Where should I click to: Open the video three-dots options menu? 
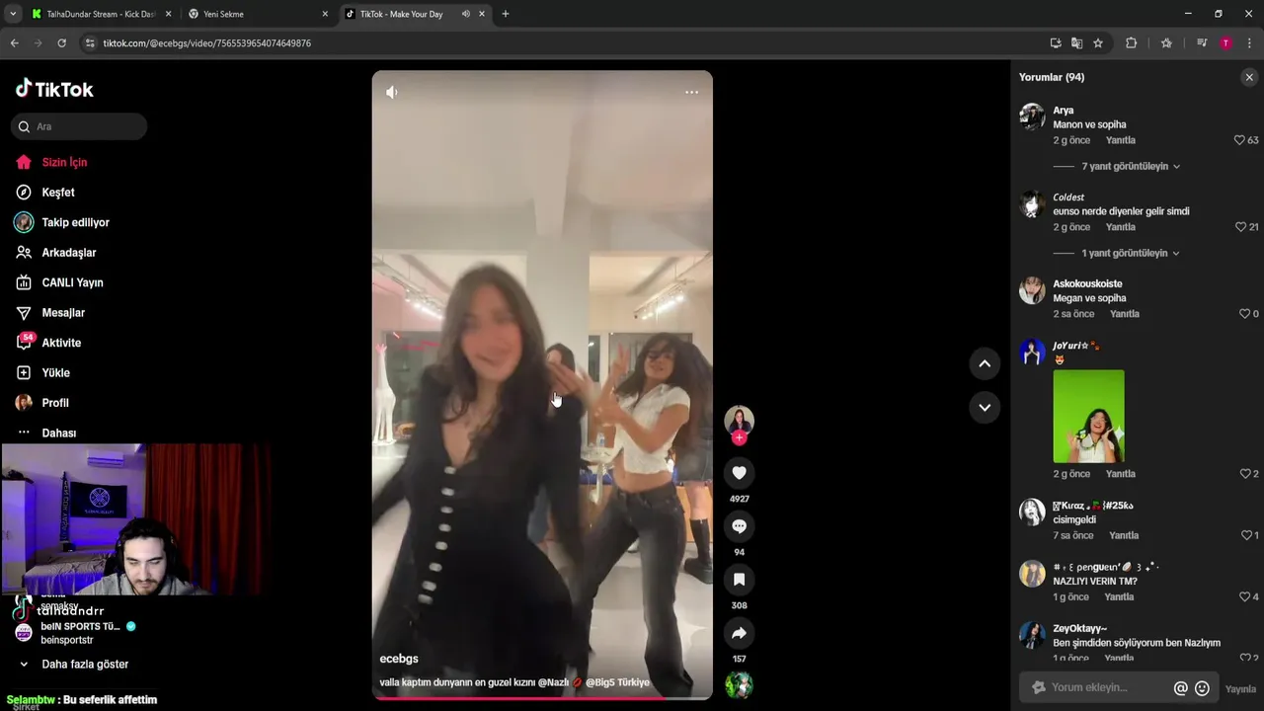click(x=691, y=92)
